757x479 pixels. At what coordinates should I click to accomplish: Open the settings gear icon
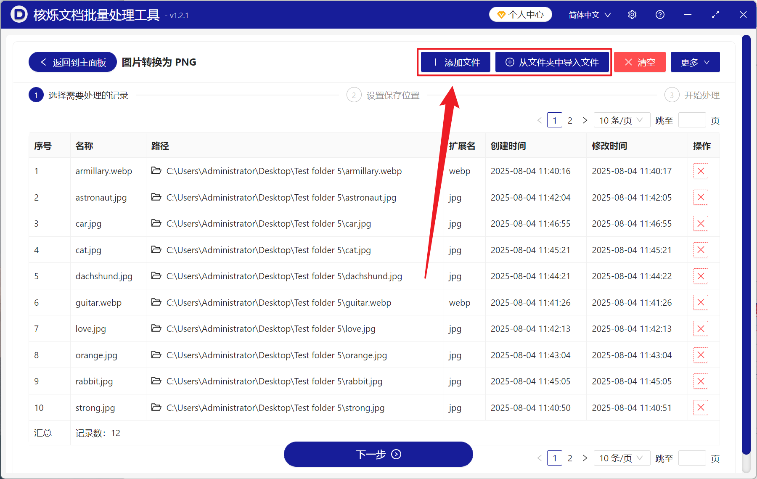[x=632, y=14]
